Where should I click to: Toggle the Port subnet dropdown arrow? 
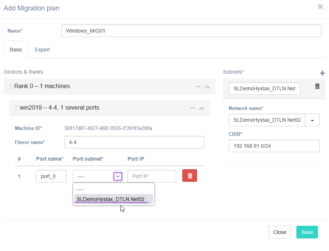[x=117, y=177]
